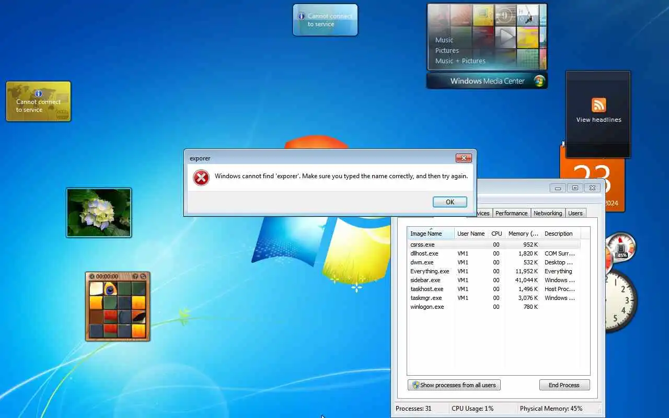
Task: Sort processes by the Description column header
Action: coord(560,234)
